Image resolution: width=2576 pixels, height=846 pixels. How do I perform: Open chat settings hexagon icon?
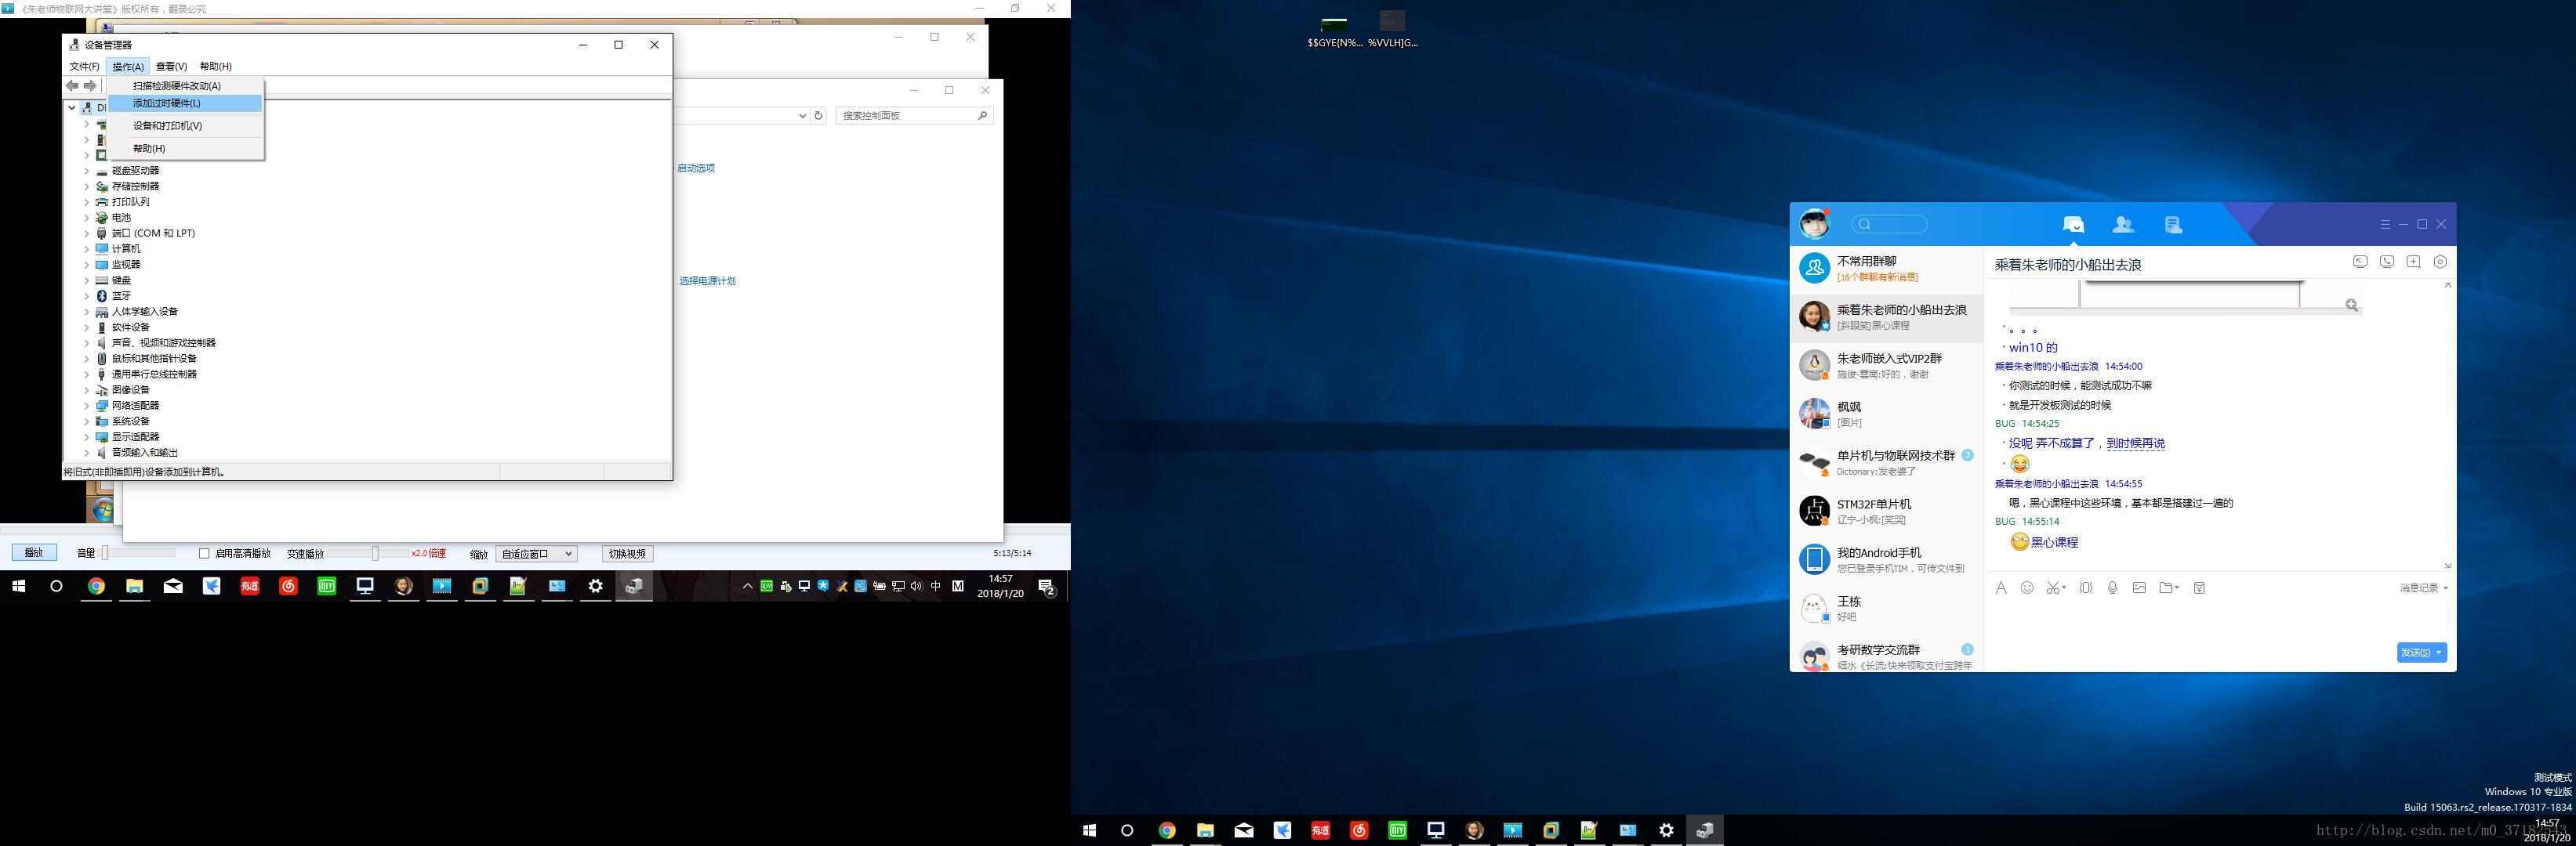point(2440,262)
